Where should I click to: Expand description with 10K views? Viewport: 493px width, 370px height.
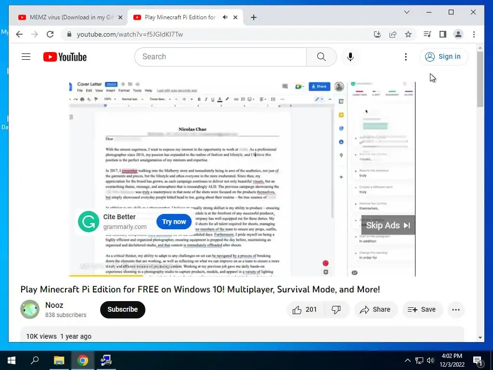[x=242, y=335]
